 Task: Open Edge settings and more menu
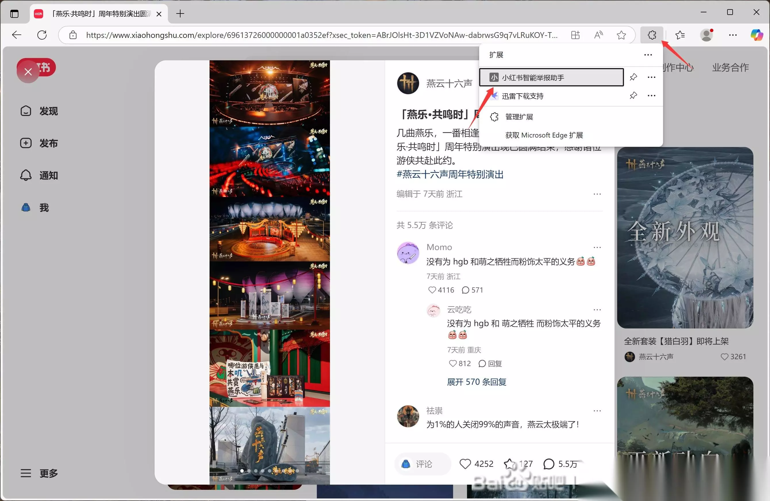point(733,35)
